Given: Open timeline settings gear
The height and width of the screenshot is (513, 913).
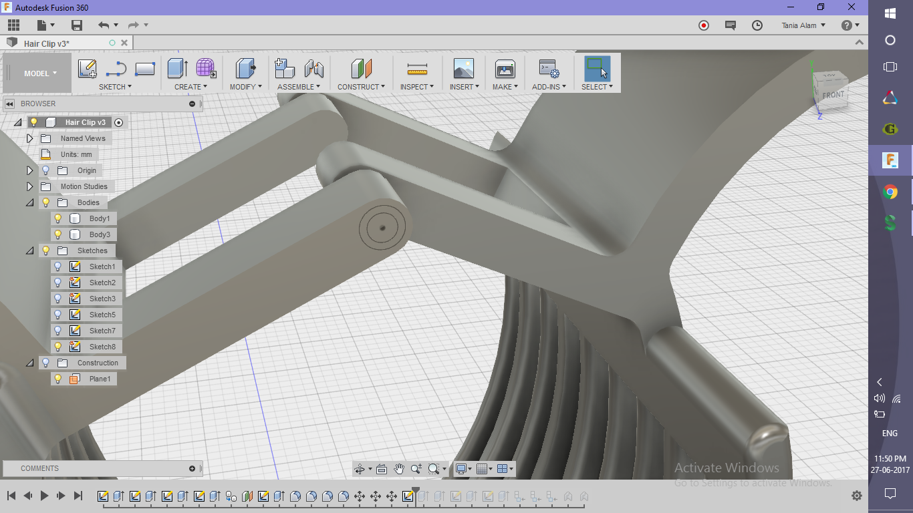Looking at the screenshot, I should (x=856, y=496).
